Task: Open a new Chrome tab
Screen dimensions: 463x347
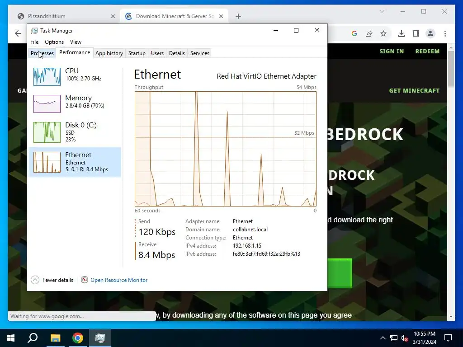Action: 238,16
